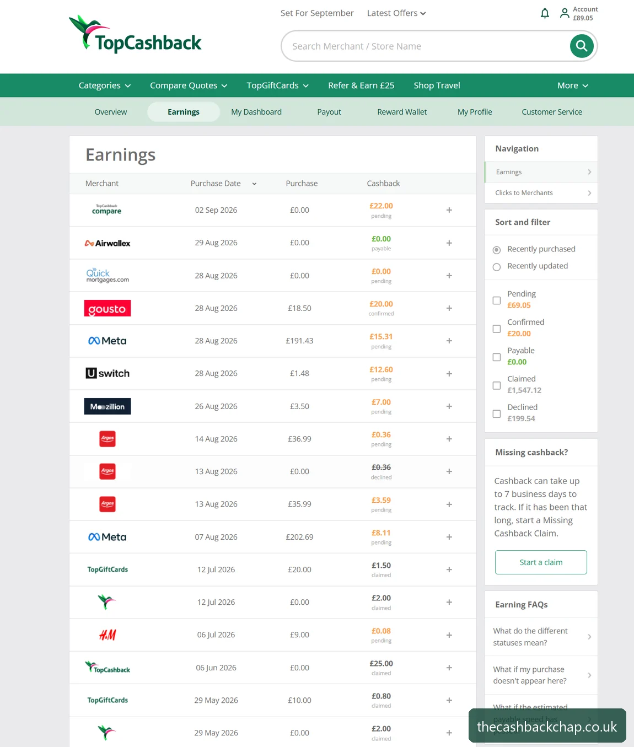634x747 pixels.
Task: Click the Purchase column header
Action: tap(302, 184)
